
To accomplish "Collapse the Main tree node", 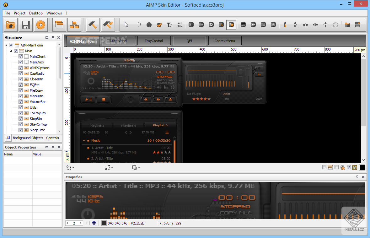I will click(x=11, y=51).
